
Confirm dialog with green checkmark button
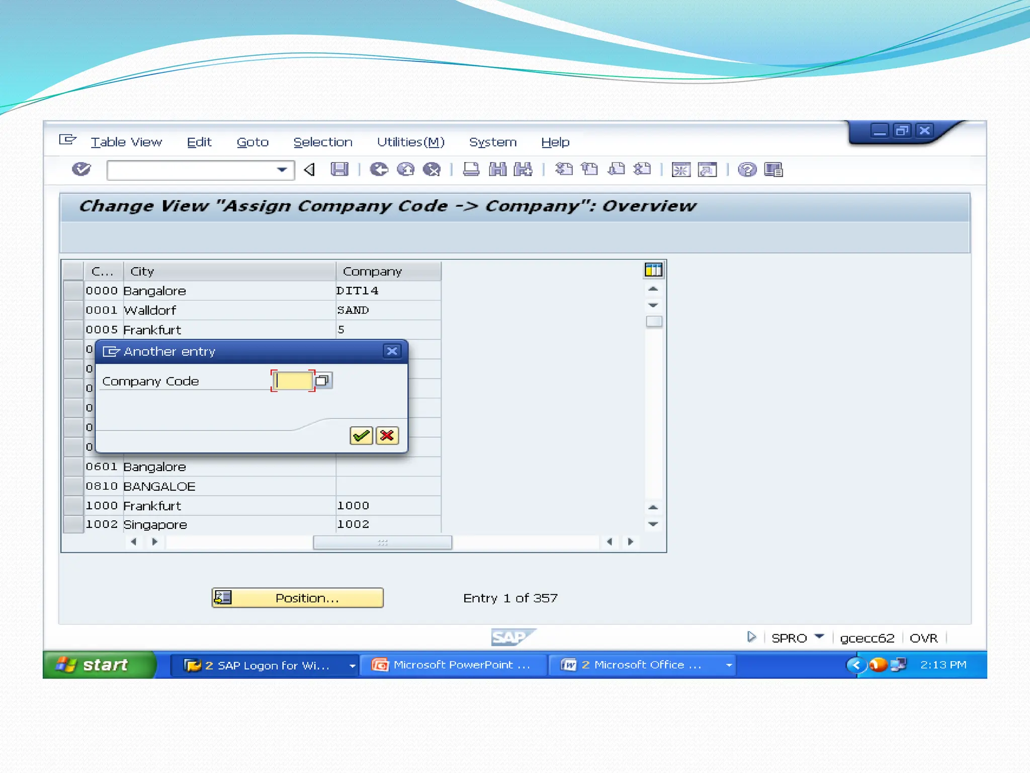361,435
